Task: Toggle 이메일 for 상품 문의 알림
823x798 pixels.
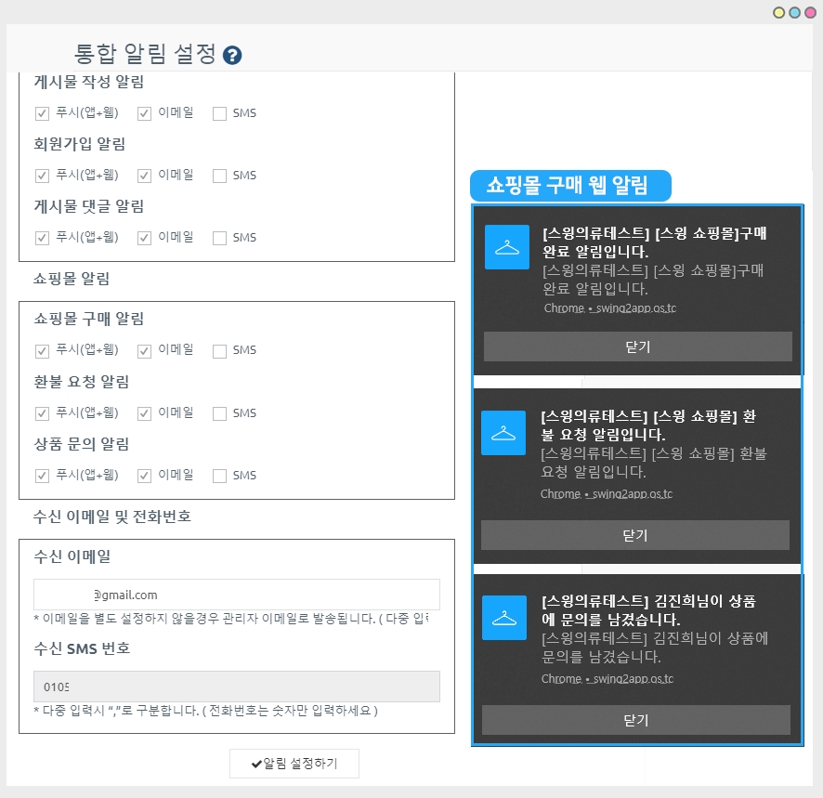Action: tap(144, 476)
